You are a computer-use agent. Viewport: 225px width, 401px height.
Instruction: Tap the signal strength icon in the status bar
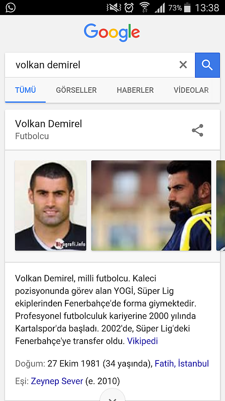[160, 8]
